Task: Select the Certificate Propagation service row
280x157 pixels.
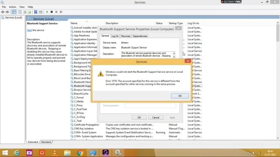Action: click(x=136, y=125)
